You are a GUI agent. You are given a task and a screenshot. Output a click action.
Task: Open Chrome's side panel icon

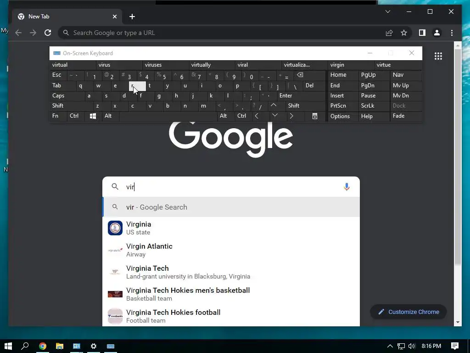click(422, 33)
